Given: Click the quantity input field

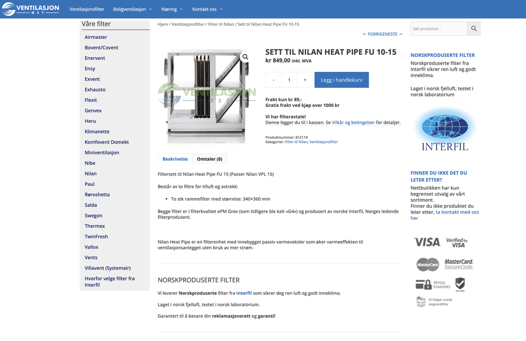Looking at the screenshot, I should tap(289, 80).
